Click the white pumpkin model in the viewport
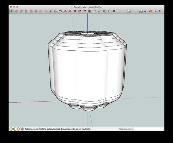Screen dimensions: 173x143 (87, 70)
